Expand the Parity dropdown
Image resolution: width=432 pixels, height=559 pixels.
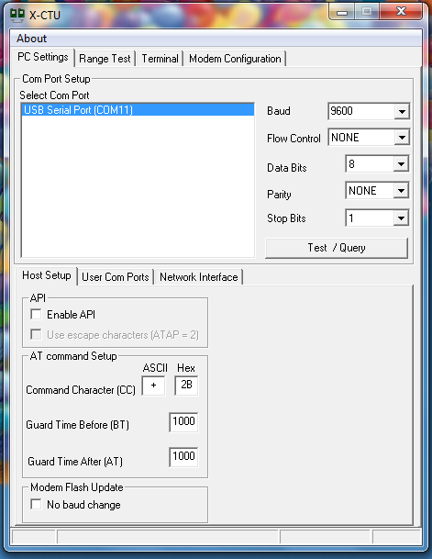pyautogui.click(x=401, y=191)
